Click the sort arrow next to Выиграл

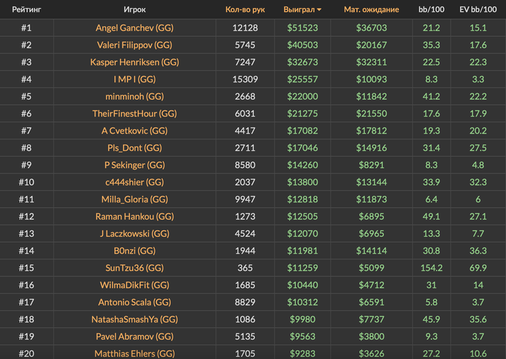click(320, 10)
